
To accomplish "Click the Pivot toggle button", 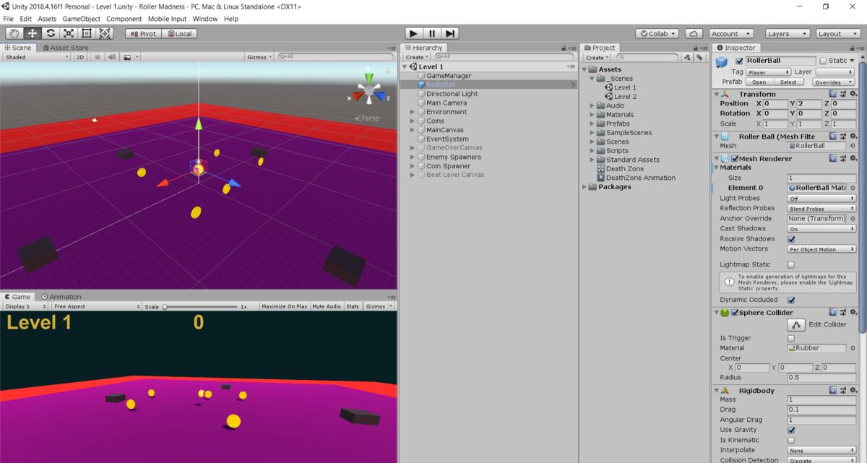I will click(x=142, y=33).
